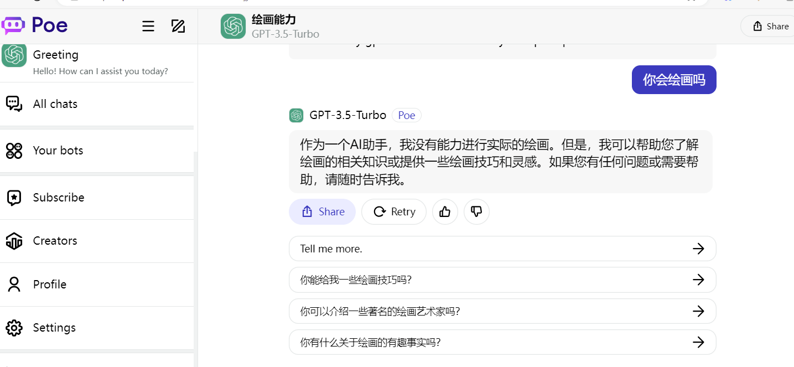Go to Your bots
The width and height of the screenshot is (794, 367).
click(97, 151)
